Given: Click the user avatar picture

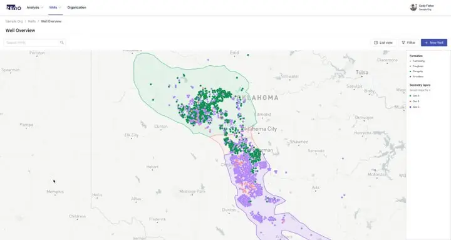Looking at the screenshot, I should (x=413, y=8).
